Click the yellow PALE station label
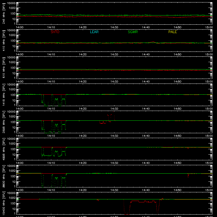 [x=173, y=32]
